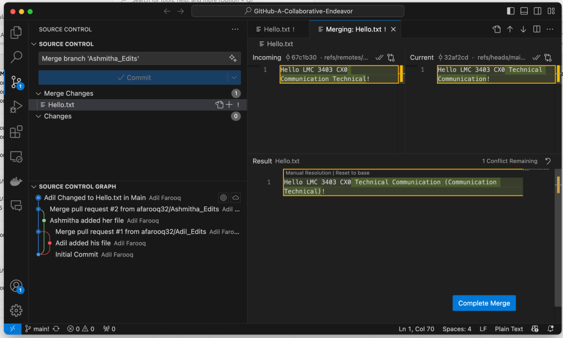563x338 pixels.
Task: Open Run and Debug view
Action: 16,107
